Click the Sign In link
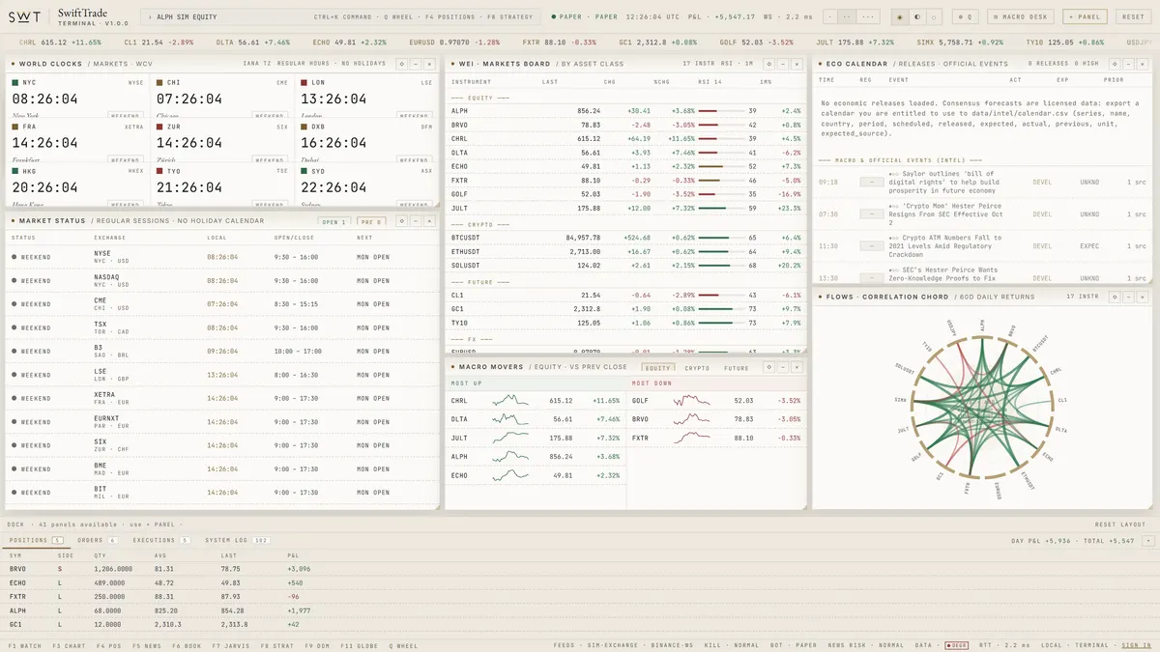Screen dimensions: 1160x652 pyautogui.click(x=1136, y=645)
